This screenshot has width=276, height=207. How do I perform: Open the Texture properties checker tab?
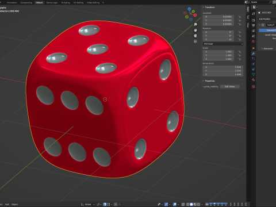(254, 86)
